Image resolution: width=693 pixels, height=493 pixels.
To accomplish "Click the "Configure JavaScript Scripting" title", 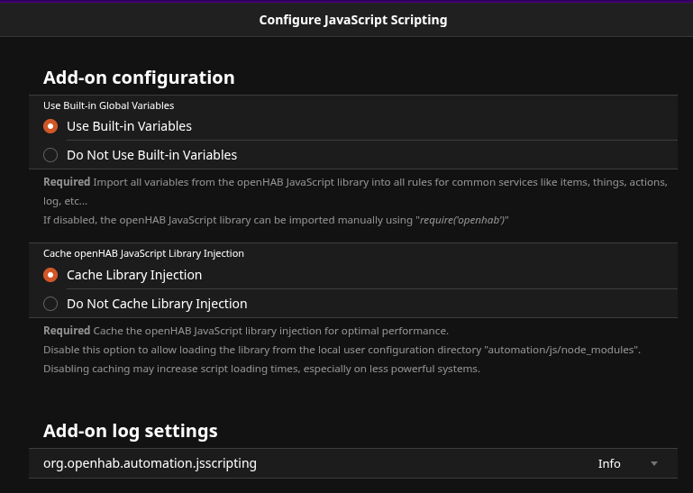I will click(x=352, y=20).
